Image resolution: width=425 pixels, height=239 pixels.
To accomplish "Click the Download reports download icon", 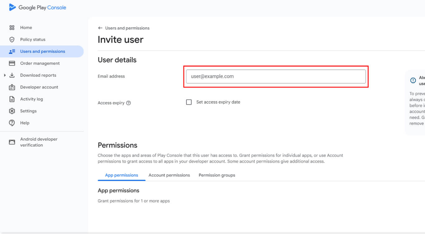I will coord(12,75).
